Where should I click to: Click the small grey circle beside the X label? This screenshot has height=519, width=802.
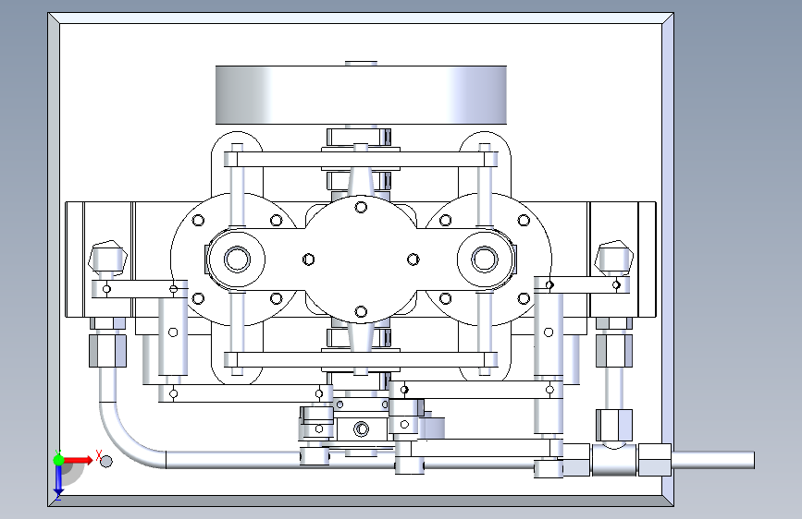point(106,462)
